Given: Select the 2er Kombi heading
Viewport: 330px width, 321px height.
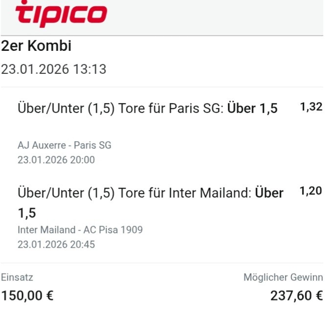Looking at the screenshot, I should click(x=37, y=47).
